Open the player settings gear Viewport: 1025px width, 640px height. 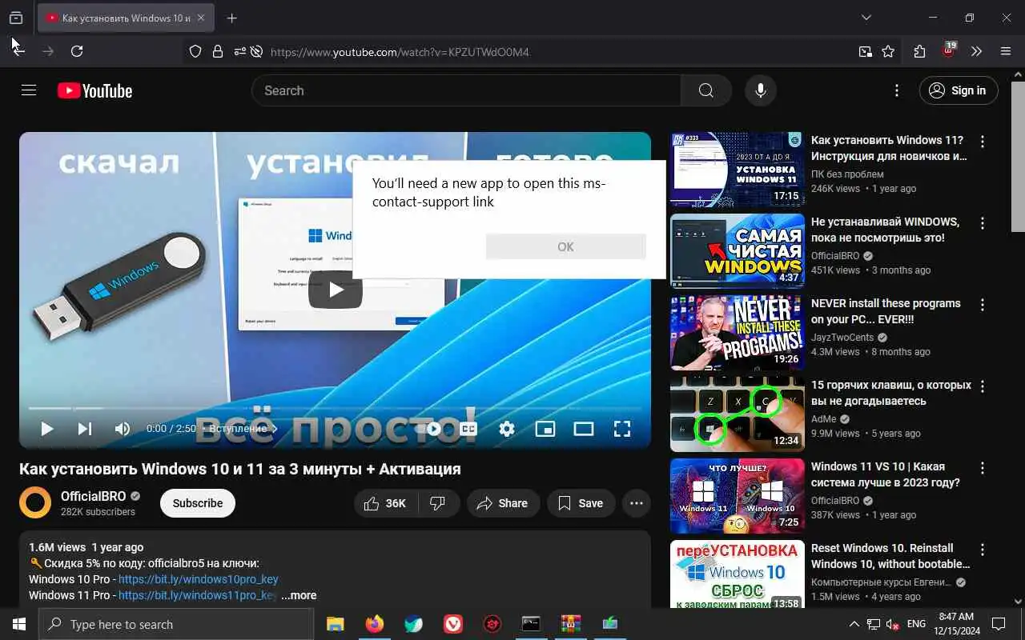click(x=507, y=429)
